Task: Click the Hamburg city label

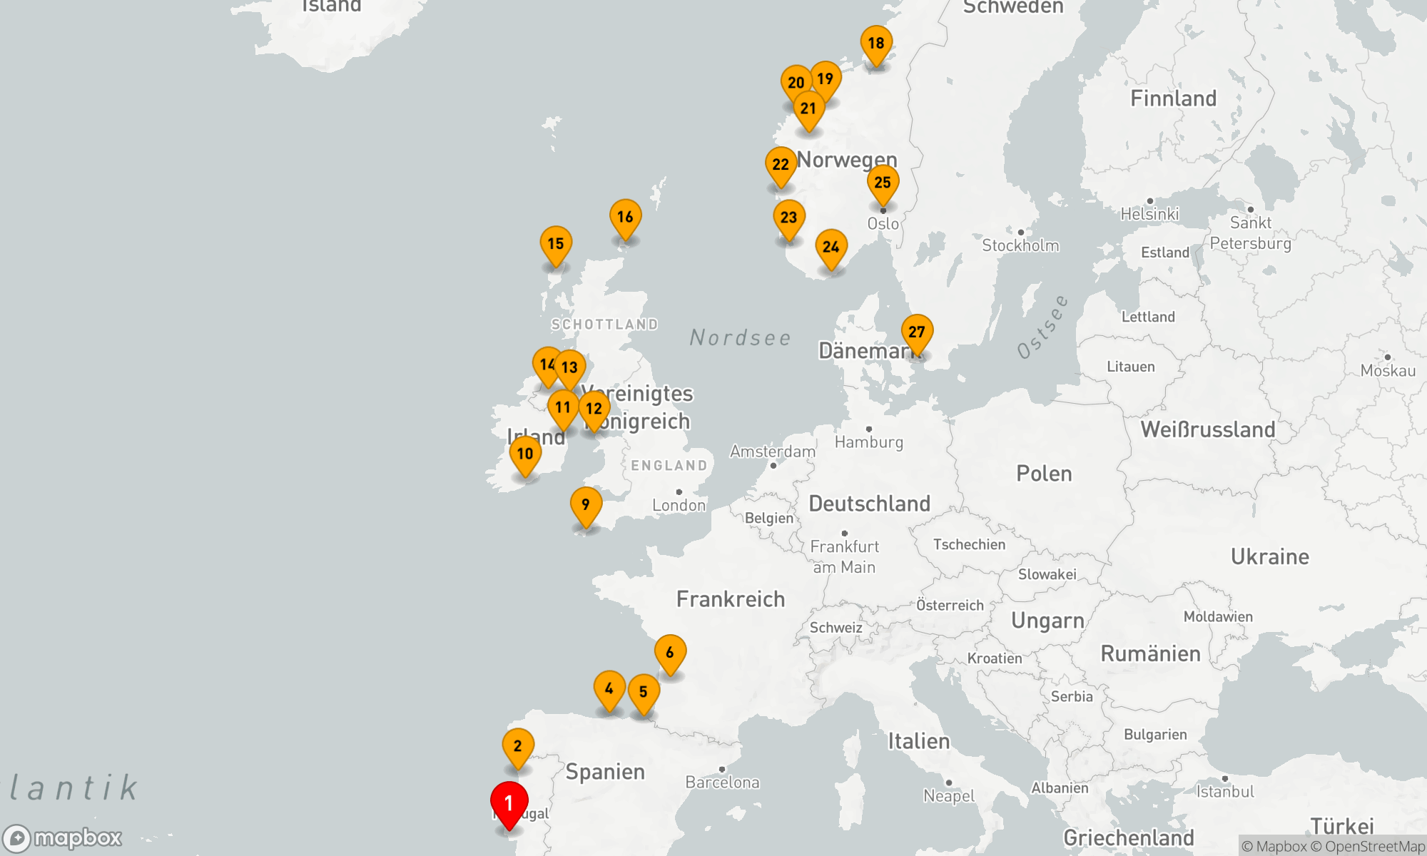Action: (869, 442)
